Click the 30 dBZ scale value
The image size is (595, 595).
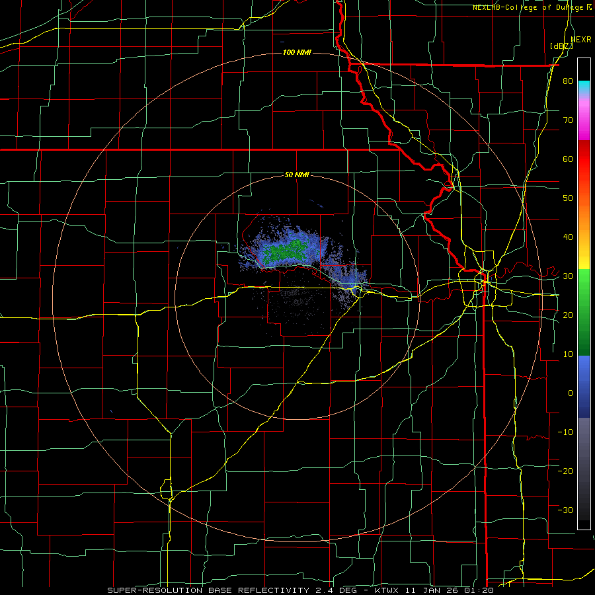(x=568, y=276)
